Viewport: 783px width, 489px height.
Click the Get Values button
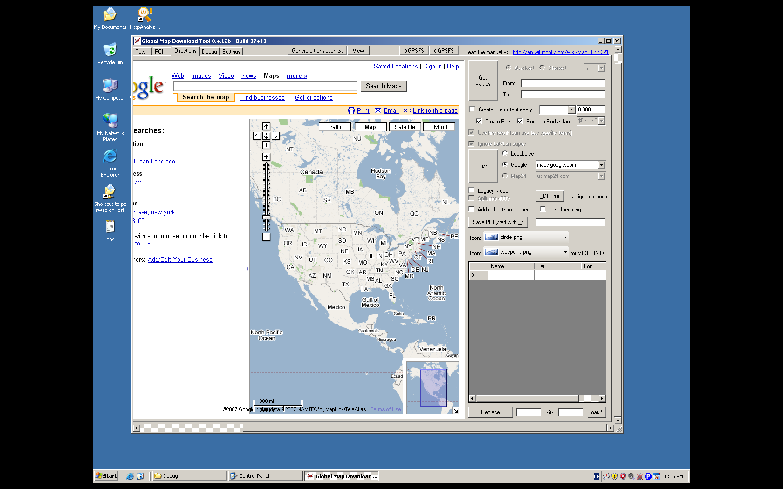[483, 81]
